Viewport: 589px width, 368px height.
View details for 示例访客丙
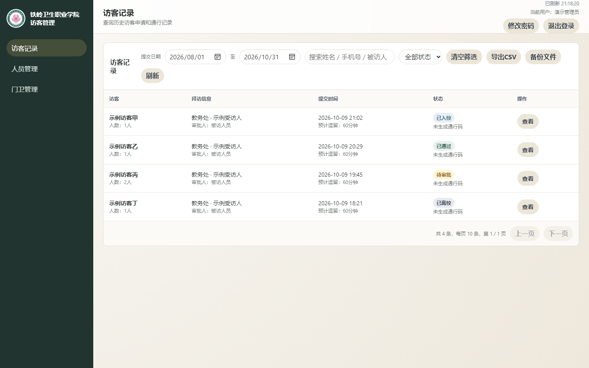528,179
